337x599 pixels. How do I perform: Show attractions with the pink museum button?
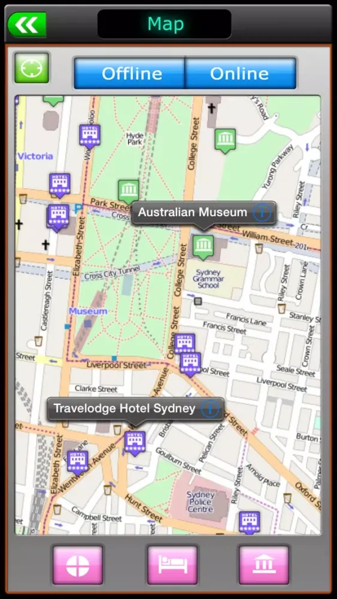(264, 565)
